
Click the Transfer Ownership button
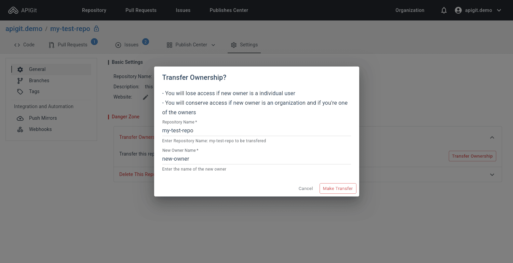(x=472, y=156)
